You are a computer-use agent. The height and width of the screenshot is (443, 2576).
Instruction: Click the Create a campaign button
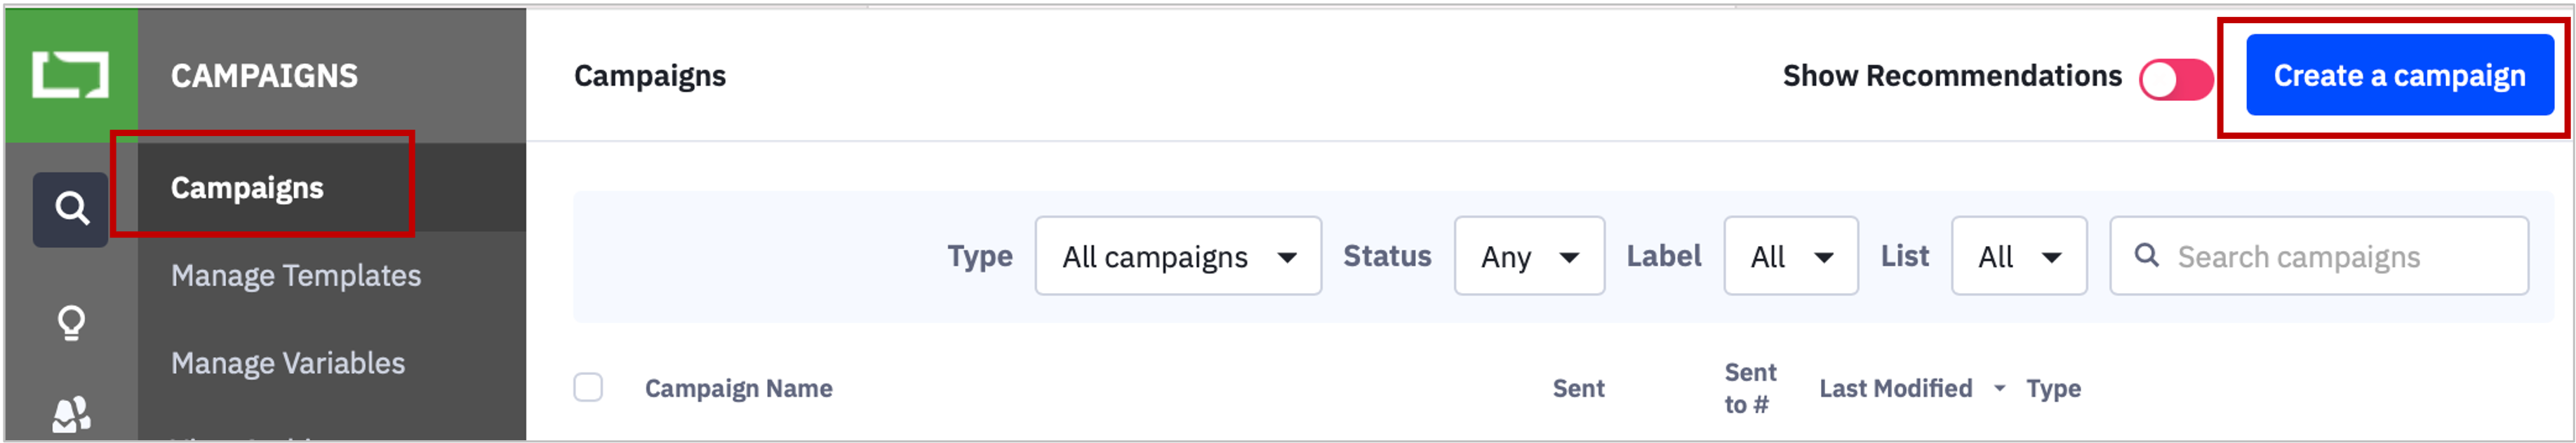(2399, 75)
